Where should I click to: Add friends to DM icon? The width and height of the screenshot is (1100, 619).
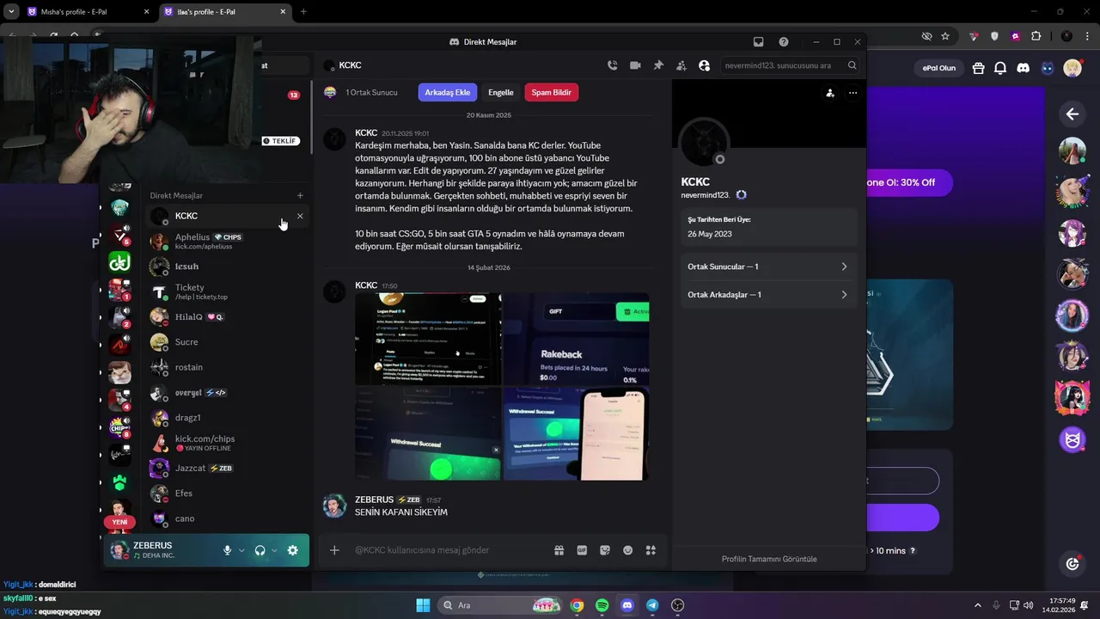point(681,65)
